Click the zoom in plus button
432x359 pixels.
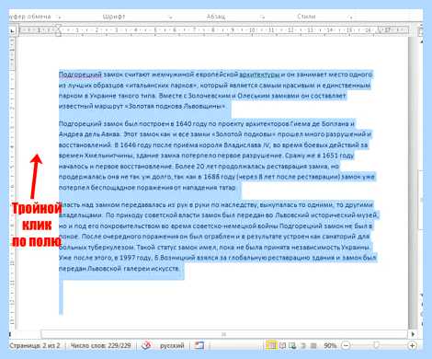click(413, 346)
